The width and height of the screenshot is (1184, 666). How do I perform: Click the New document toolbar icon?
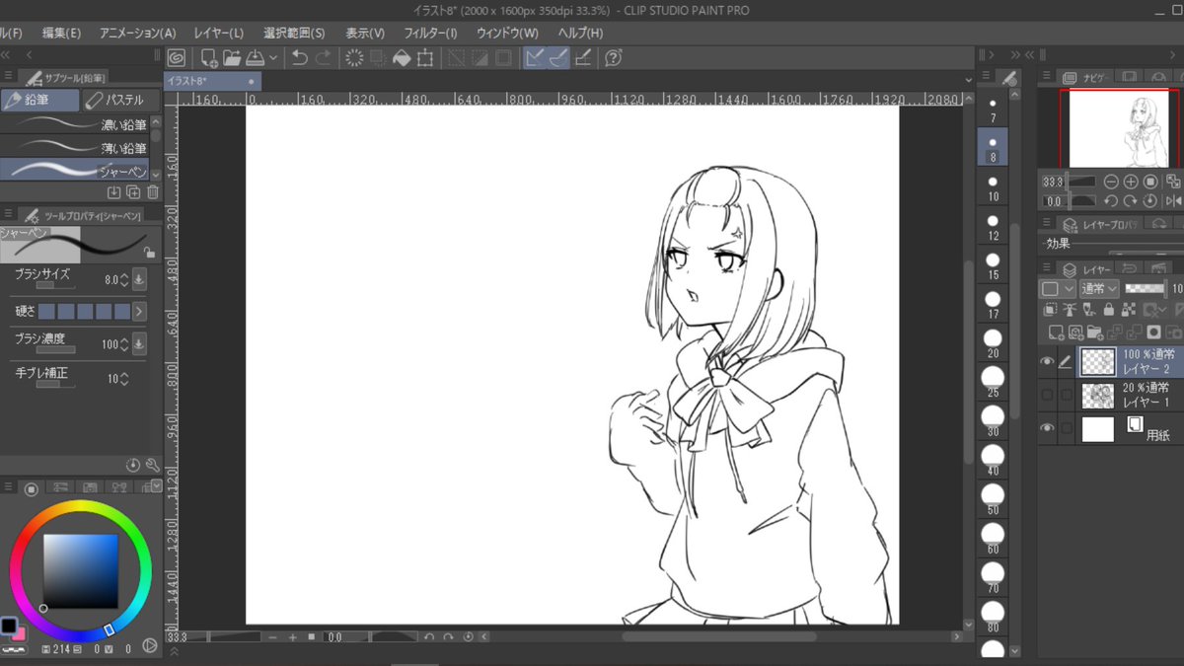209,58
